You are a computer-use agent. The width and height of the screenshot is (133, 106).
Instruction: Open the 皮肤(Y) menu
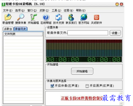pyautogui.click(x=44, y=10)
